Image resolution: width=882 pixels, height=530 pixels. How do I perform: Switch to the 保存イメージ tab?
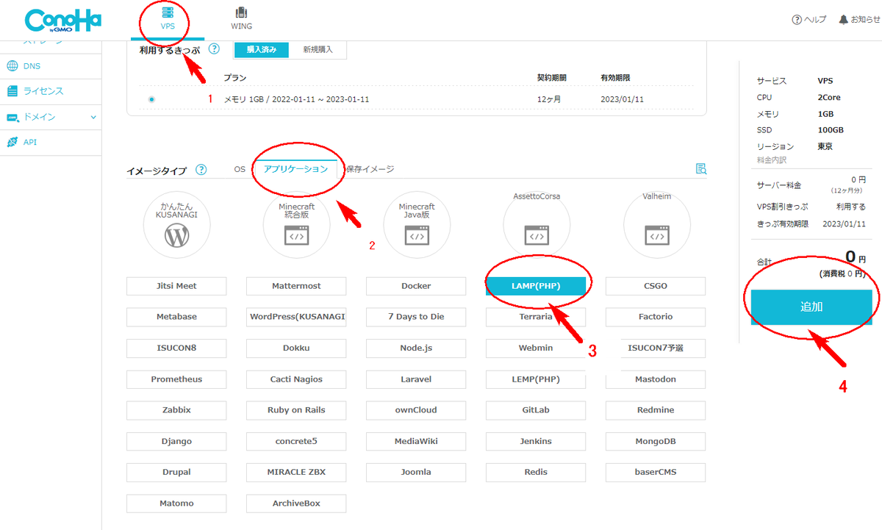[x=370, y=169]
